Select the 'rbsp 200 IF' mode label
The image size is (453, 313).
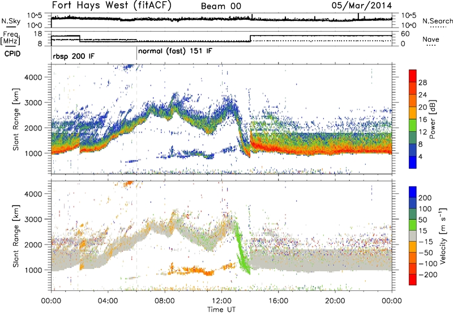pos(74,56)
